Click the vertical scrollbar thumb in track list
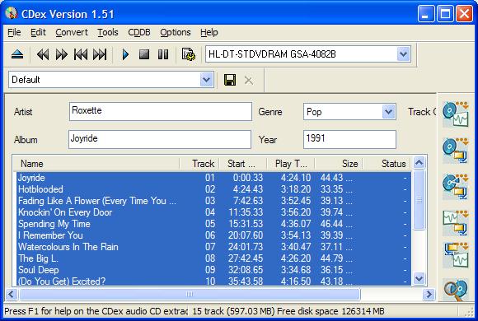This screenshot has width=478, height=321. coord(419,200)
